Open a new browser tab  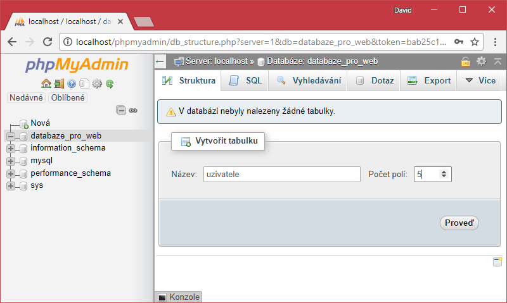(x=144, y=22)
